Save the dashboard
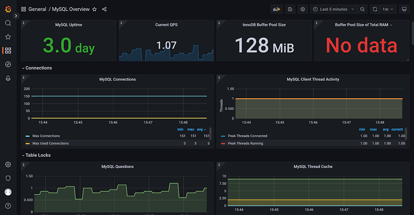This screenshot has height=215, width=414. click(290, 9)
